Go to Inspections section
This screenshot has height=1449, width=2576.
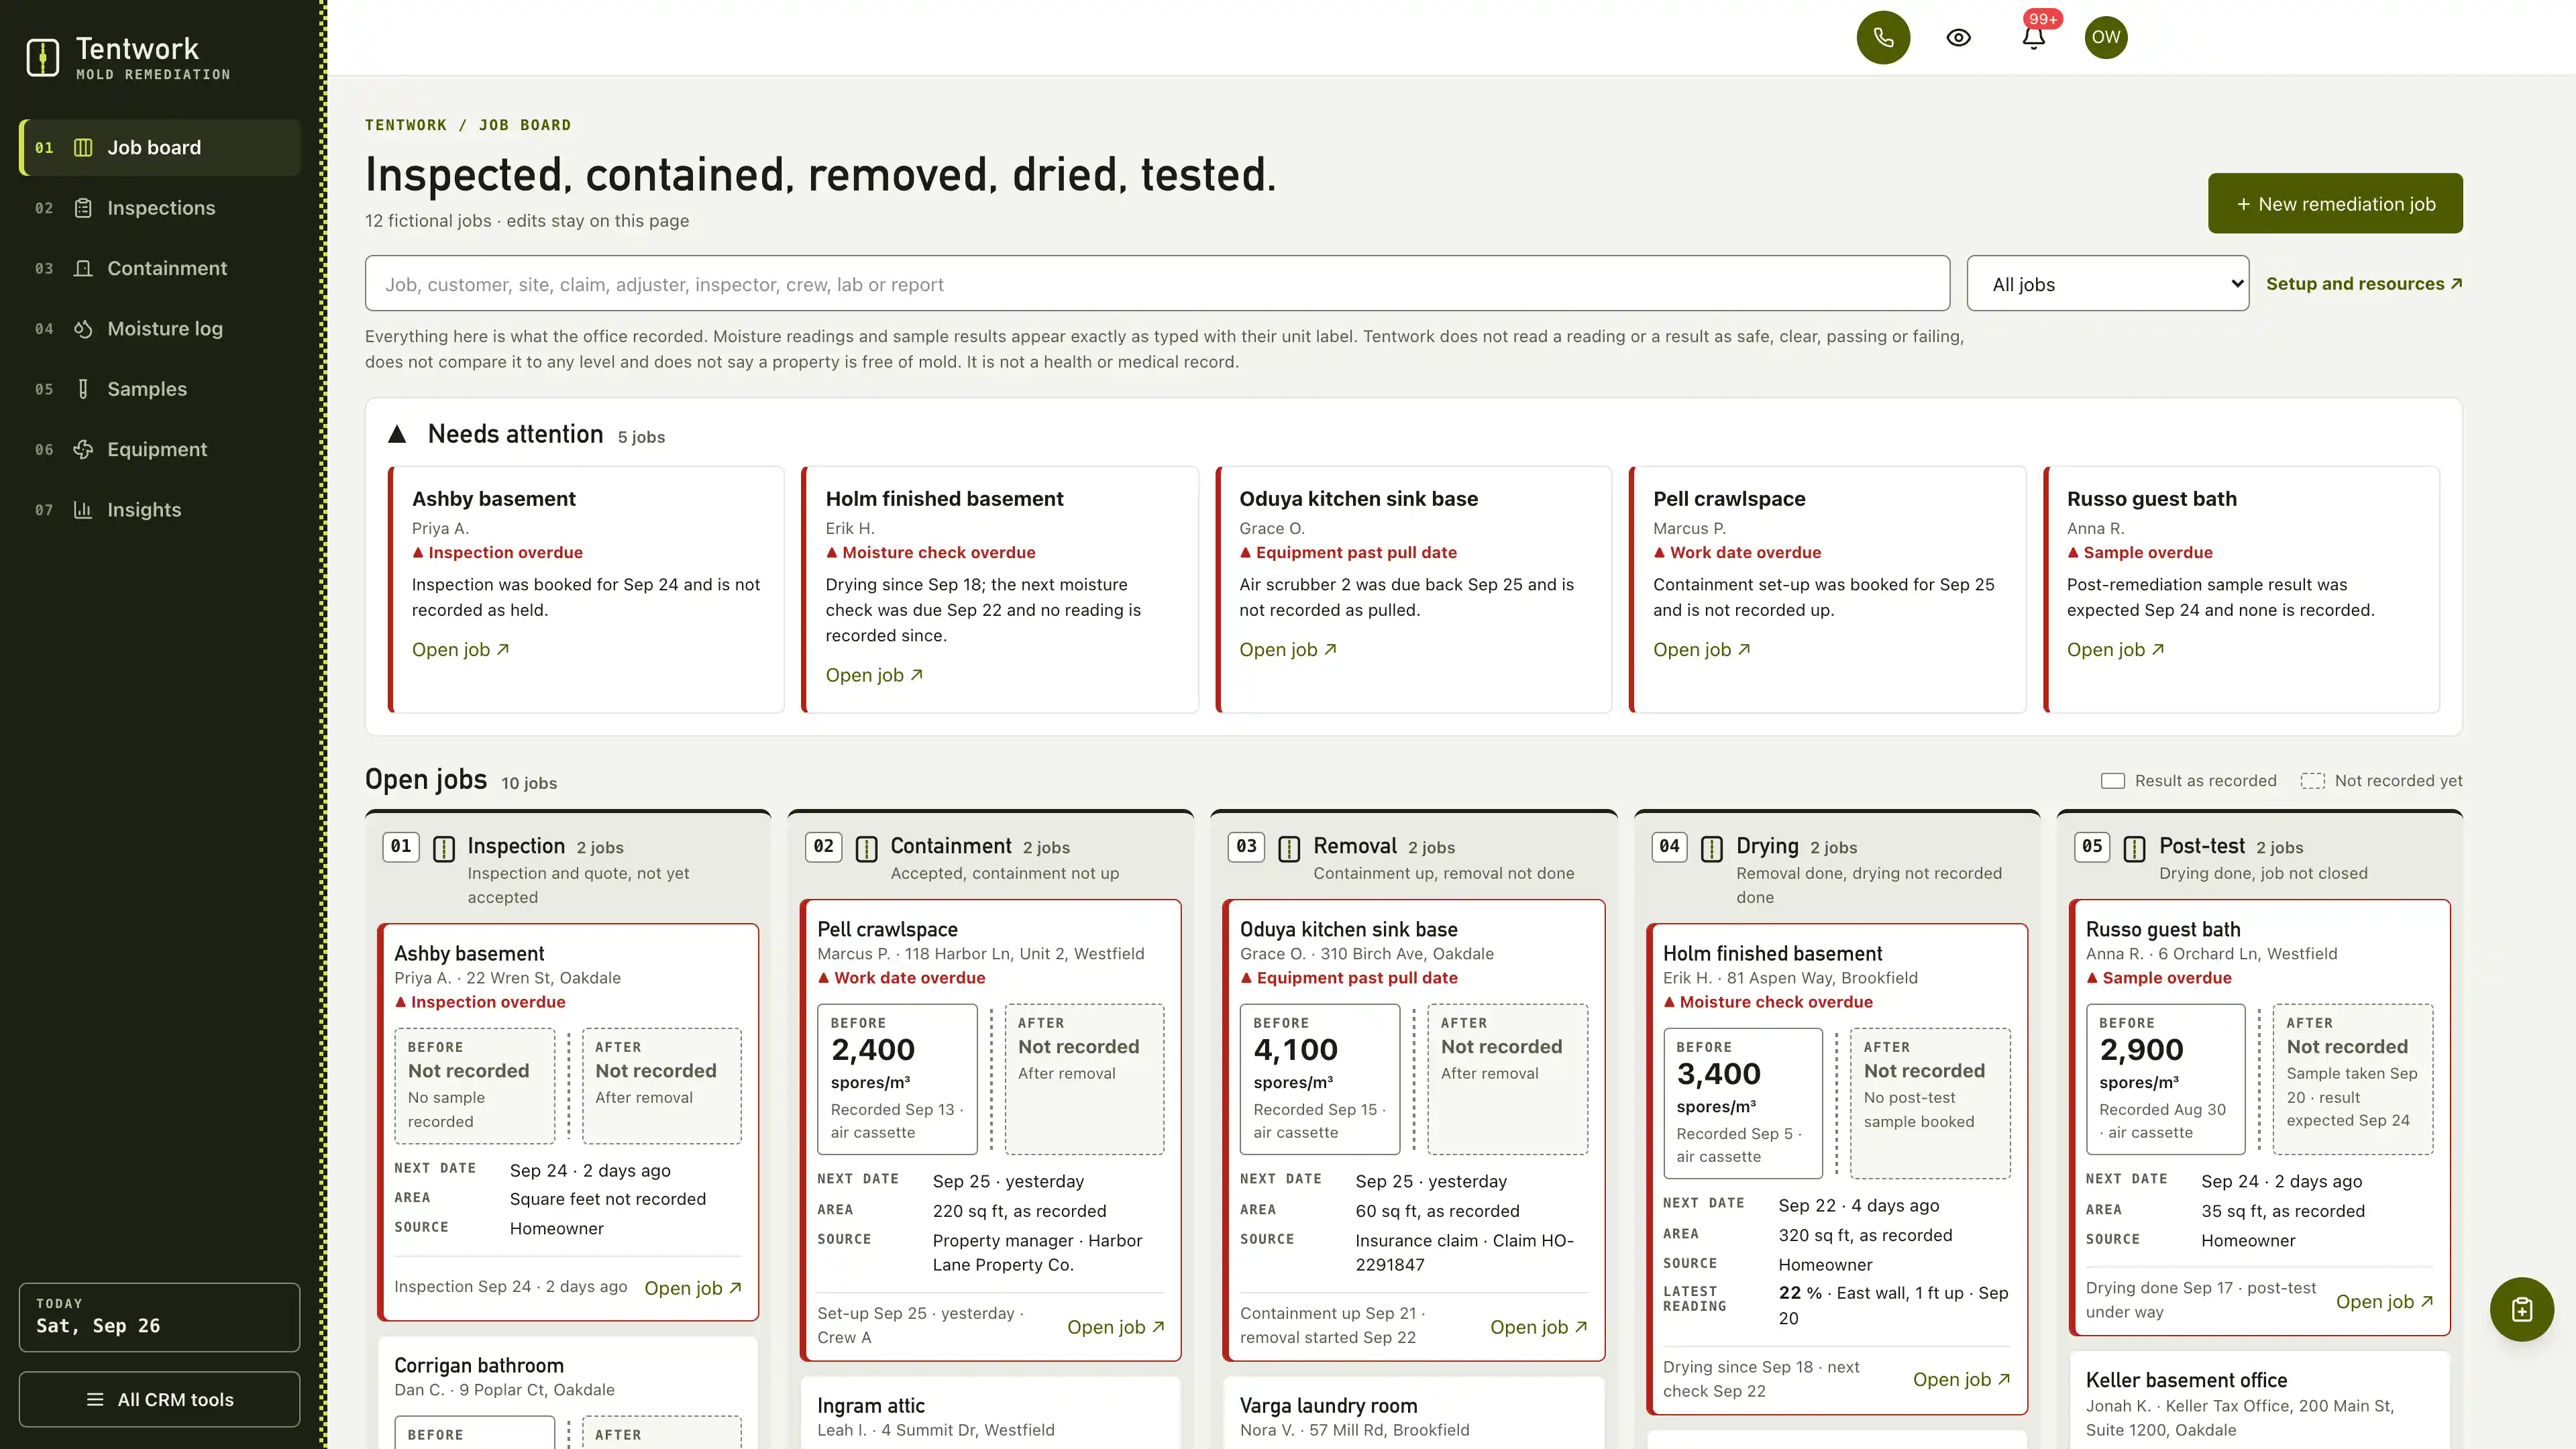tap(160, 208)
